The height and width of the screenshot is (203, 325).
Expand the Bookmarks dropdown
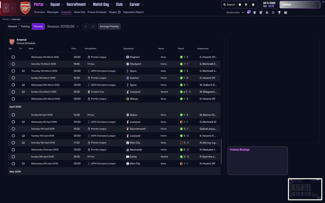click(x=235, y=12)
